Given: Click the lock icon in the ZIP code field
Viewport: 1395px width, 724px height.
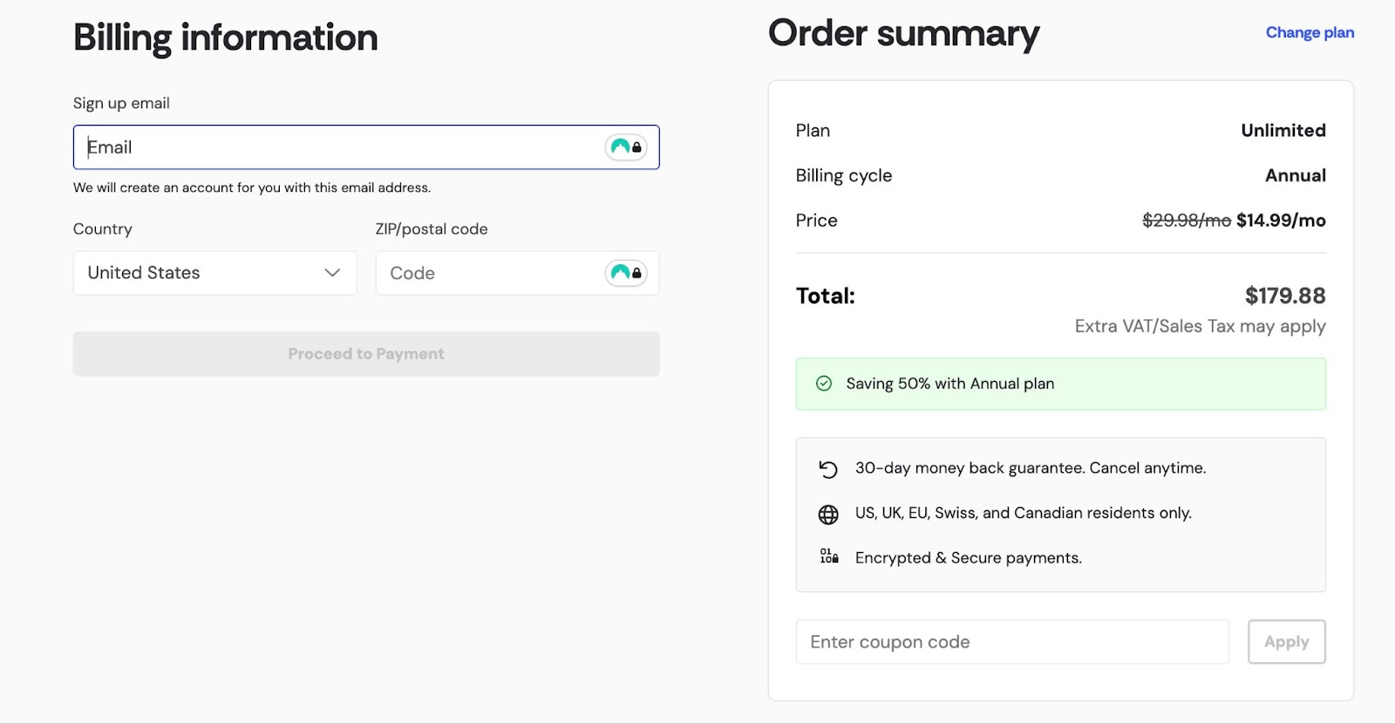Looking at the screenshot, I should pos(636,274).
